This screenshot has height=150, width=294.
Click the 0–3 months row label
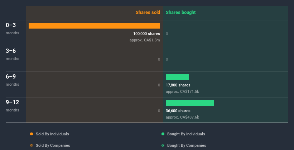pyautogui.click(x=13, y=29)
